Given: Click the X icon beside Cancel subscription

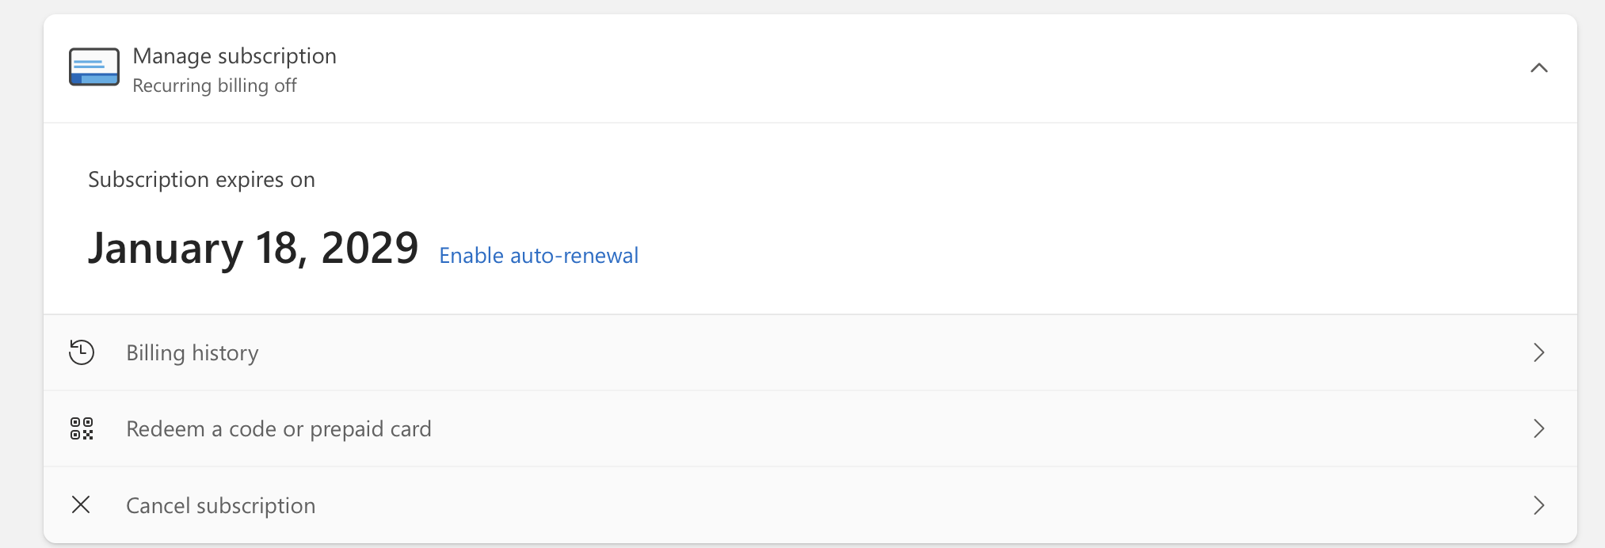Looking at the screenshot, I should (81, 504).
